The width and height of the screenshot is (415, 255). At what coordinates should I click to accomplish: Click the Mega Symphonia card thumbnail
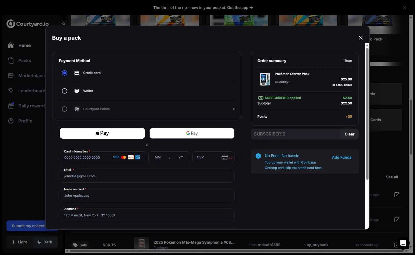[x=142, y=244]
